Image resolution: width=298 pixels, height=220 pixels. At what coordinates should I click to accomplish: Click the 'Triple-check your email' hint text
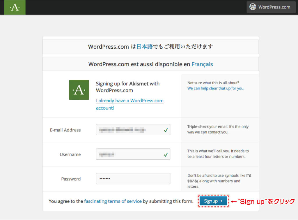point(218,129)
